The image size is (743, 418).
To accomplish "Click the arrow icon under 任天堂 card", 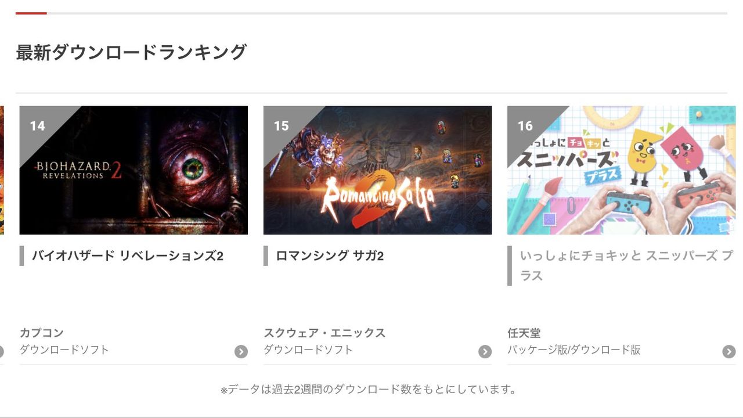I will point(728,351).
